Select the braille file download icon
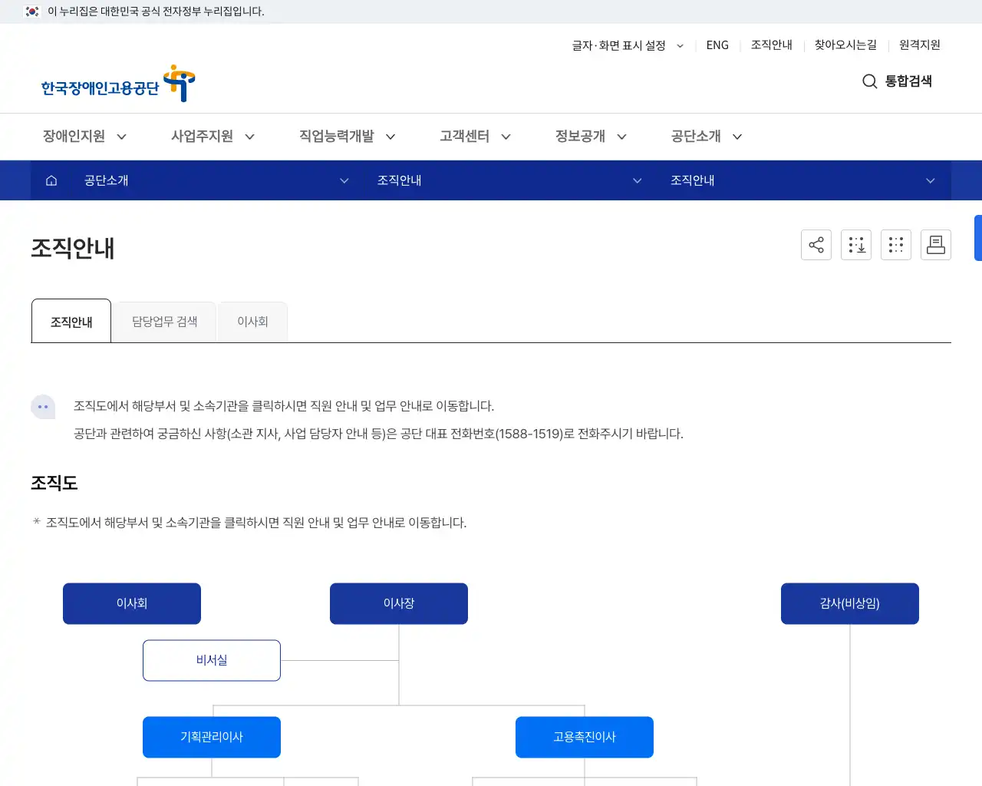The height and width of the screenshot is (786, 982). [x=856, y=244]
